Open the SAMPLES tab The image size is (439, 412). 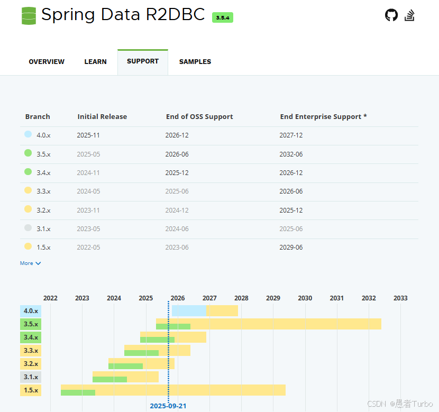tap(195, 61)
